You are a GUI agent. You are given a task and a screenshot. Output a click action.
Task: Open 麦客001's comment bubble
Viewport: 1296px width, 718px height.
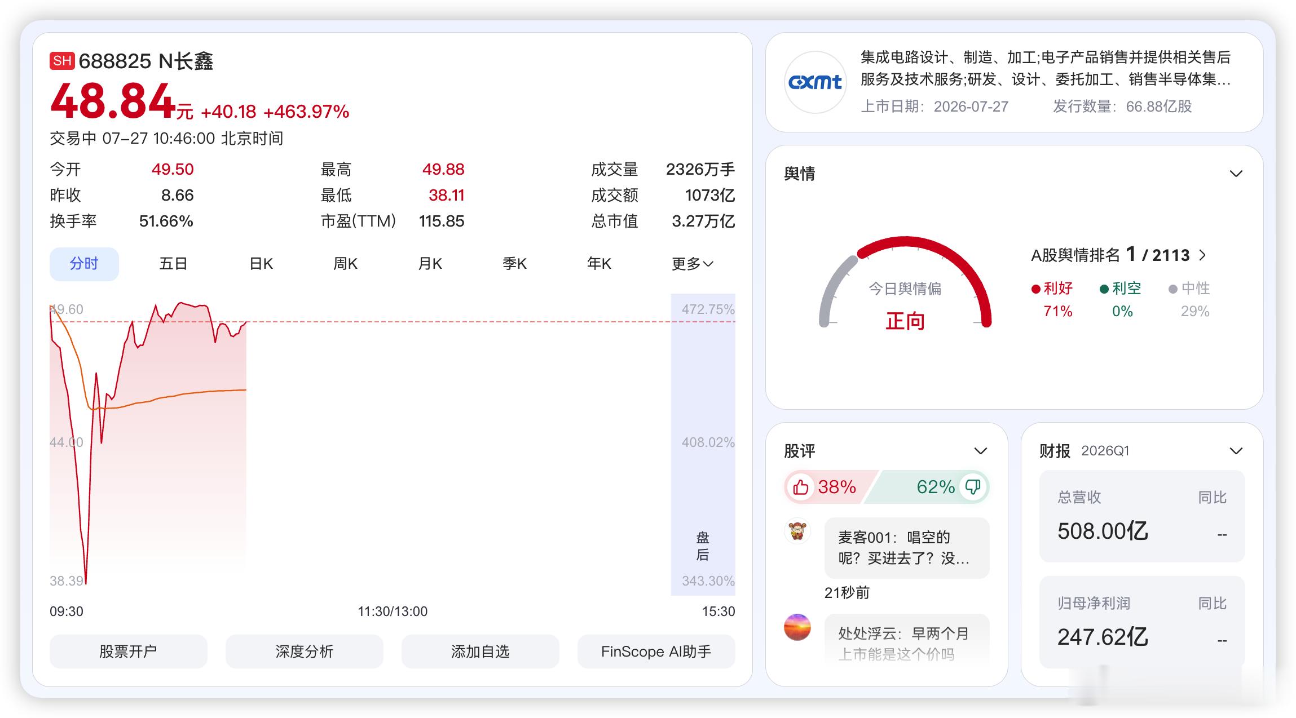pyautogui.click(x=907, y=548)
